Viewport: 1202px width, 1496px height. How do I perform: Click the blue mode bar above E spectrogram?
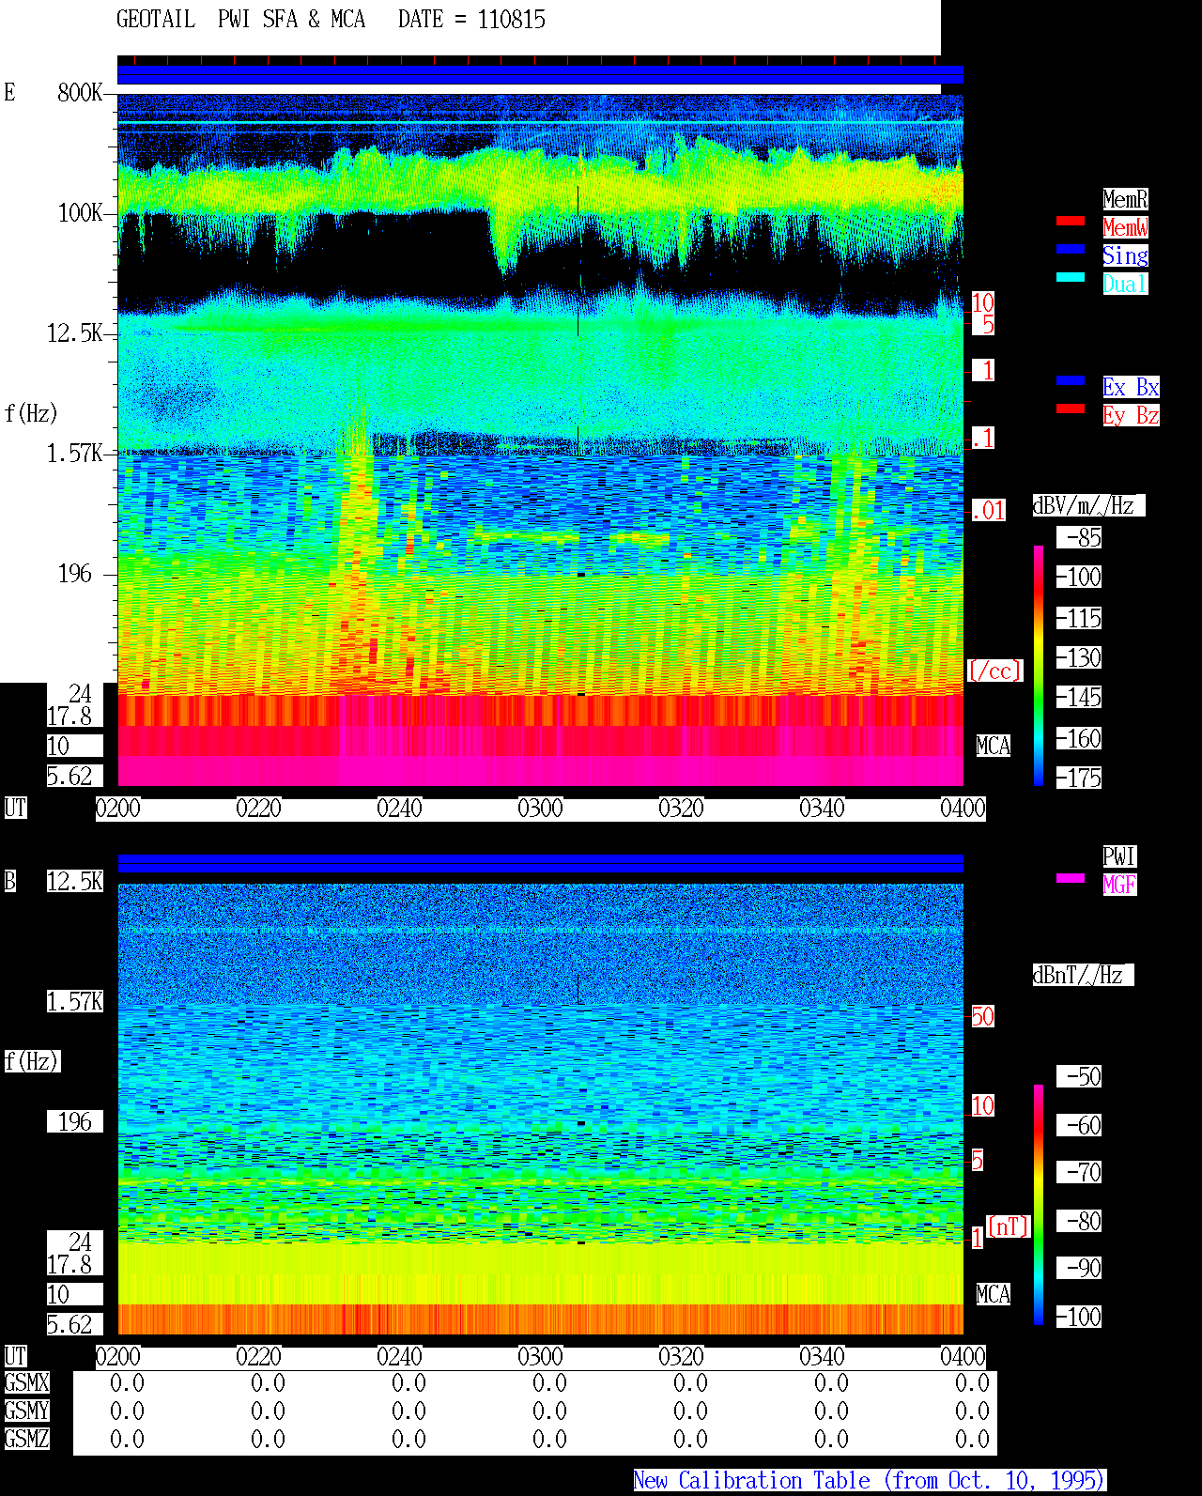tap(540, 75)
